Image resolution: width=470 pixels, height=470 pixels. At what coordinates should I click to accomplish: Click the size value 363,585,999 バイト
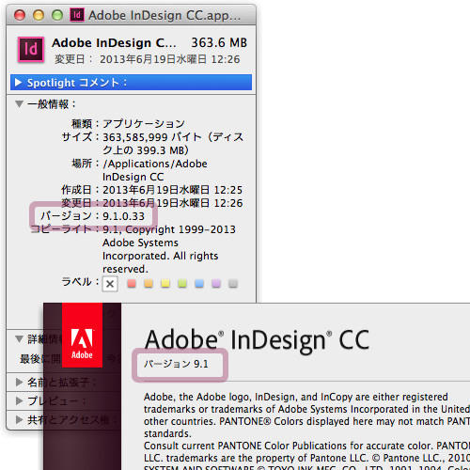point(152,137)
